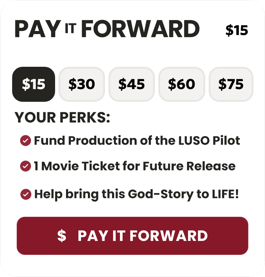The image size is (265, 277).
Task: Click checkmark icon beside God-Story perk
Action: (x=26, y=194)
